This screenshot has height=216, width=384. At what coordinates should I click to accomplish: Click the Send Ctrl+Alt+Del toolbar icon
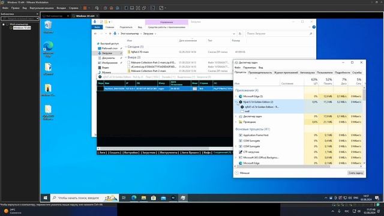pos(97,8)
